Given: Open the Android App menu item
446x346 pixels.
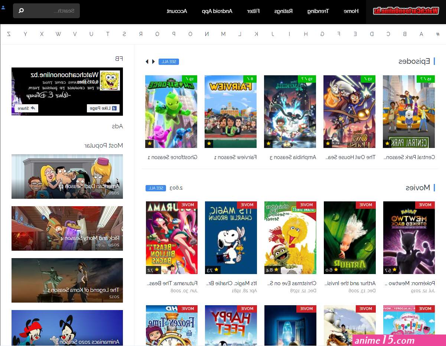Looking at the screenshot, I should [x=217, y=11].
